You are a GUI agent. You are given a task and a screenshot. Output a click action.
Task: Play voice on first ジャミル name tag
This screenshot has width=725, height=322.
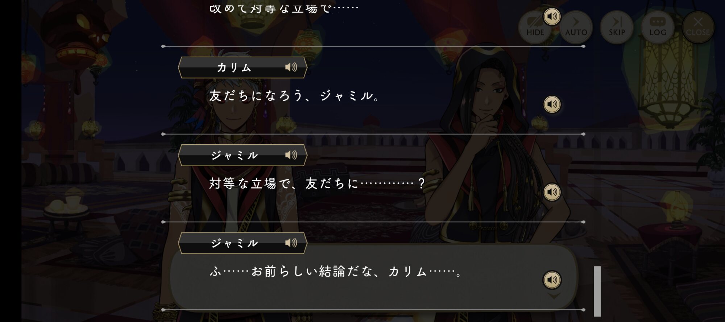291,155
